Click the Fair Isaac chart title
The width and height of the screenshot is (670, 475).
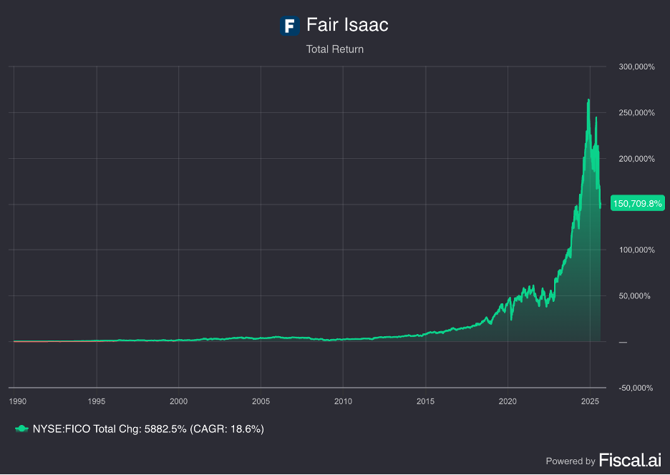coord(347,25)
